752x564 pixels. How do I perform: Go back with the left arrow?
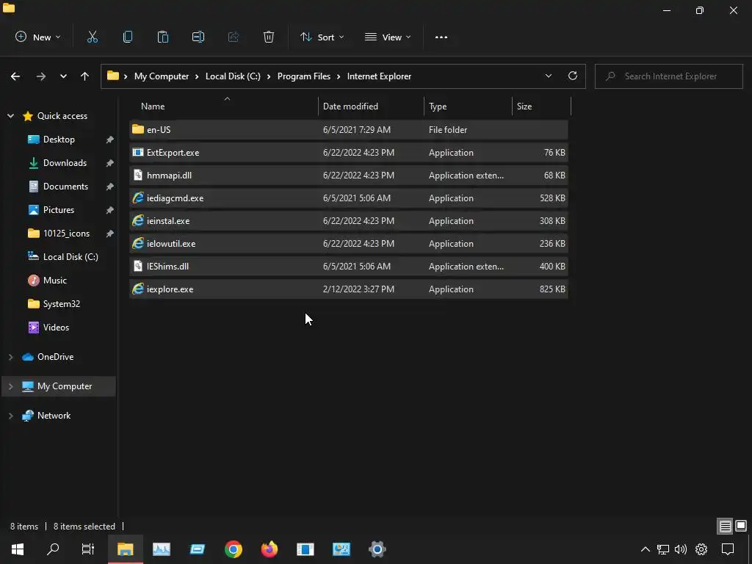click(15, 76)
